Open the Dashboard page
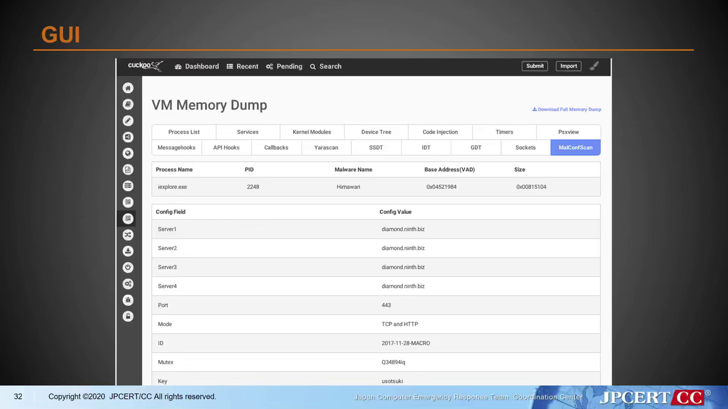Viewport: 728px width, 409px height. (x=197, y=67)
